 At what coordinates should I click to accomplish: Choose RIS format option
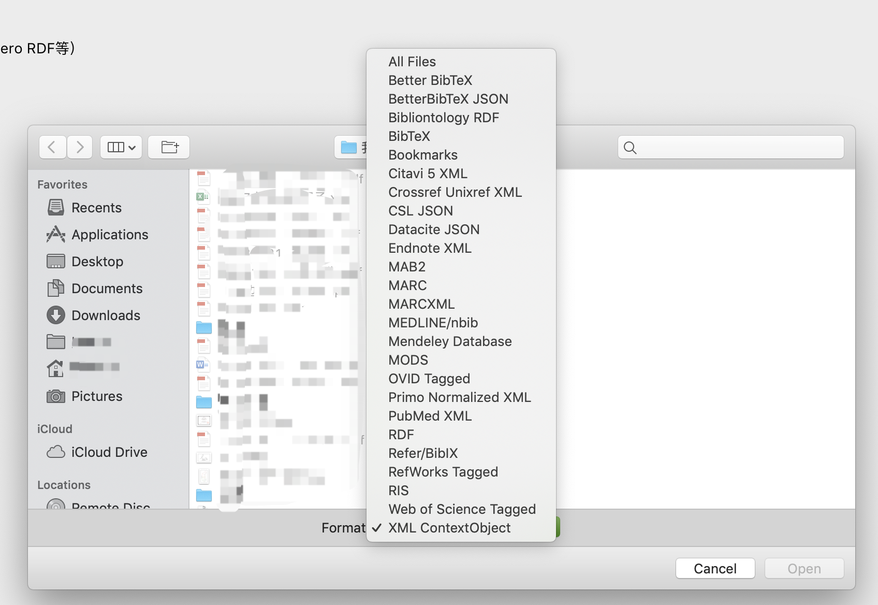tap(461, 491)
